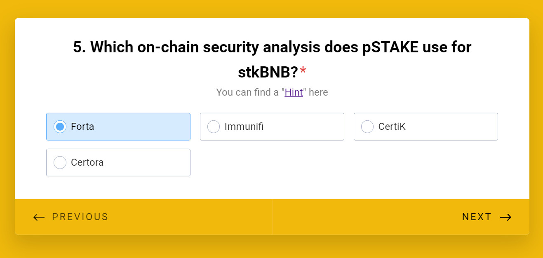The width and height of the screenshot is (543, 258).
Task: Select the CertiK radio circle
Action: click(367, 127)
